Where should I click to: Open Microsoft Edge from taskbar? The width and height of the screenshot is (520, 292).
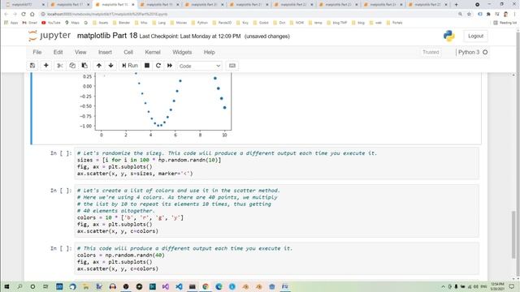coord(219,286)
